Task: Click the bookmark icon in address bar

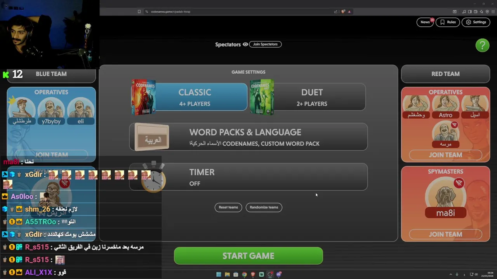Action: click(x=139, y=12)
